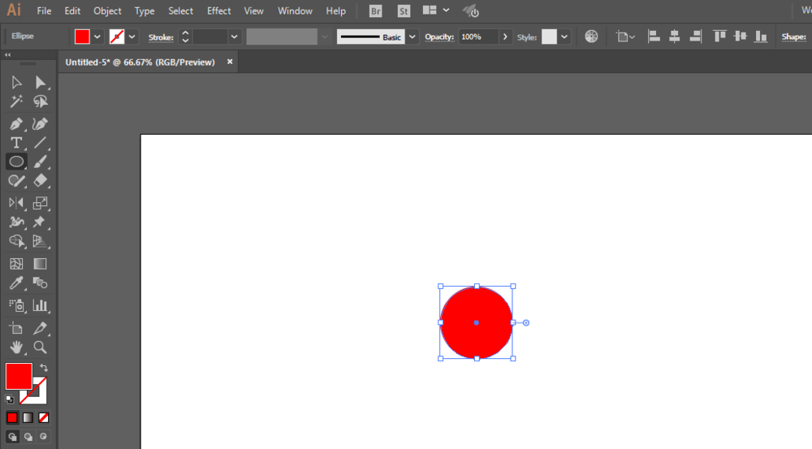Click the control bar fill color swatch
Image resolution: width=812 pixels, height=449 pixels.
82,37
